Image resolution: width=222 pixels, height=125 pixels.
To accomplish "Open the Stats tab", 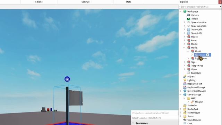I will (128, 2).
